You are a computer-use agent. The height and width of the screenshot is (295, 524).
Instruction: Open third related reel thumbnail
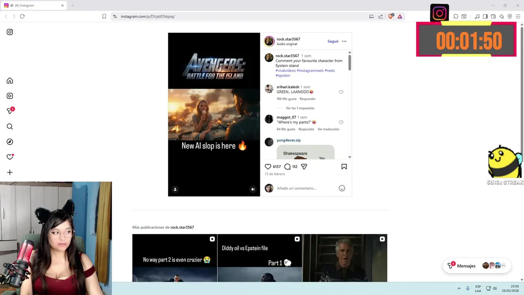tap(345, 258)
